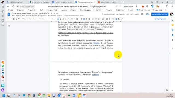Insert a link with the chain icon
175x98 pixels.
(72, 19)
